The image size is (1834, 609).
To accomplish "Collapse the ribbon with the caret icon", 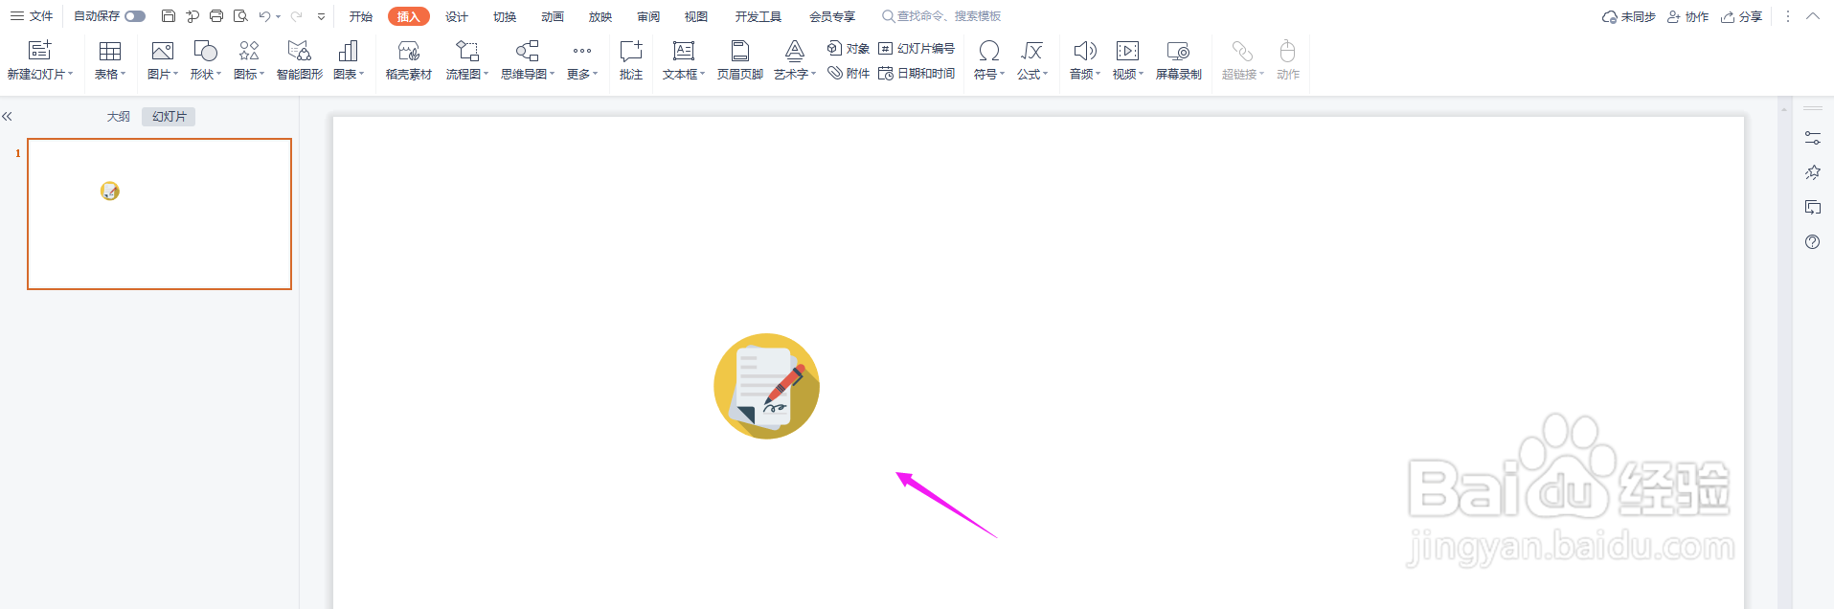I will coord(1813,16).
